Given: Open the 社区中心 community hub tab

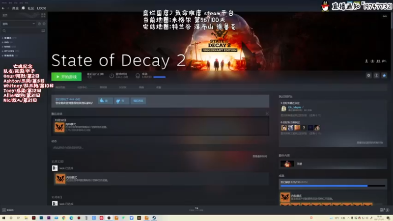Looking at the screenshot, I should click(x=82, y=87).
